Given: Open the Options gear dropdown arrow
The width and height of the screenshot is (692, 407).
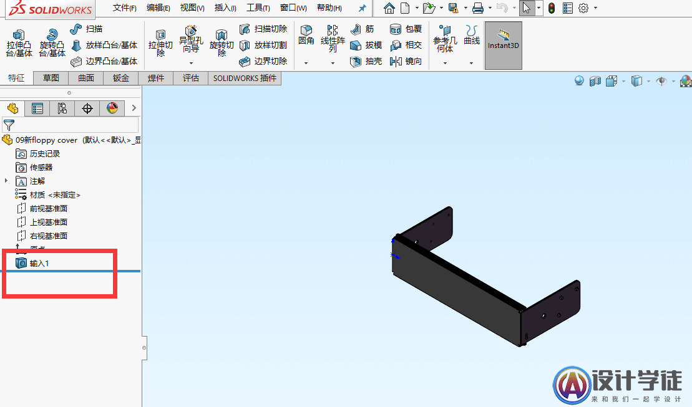Looking at the screenshot, I should [x=595, y=8].
